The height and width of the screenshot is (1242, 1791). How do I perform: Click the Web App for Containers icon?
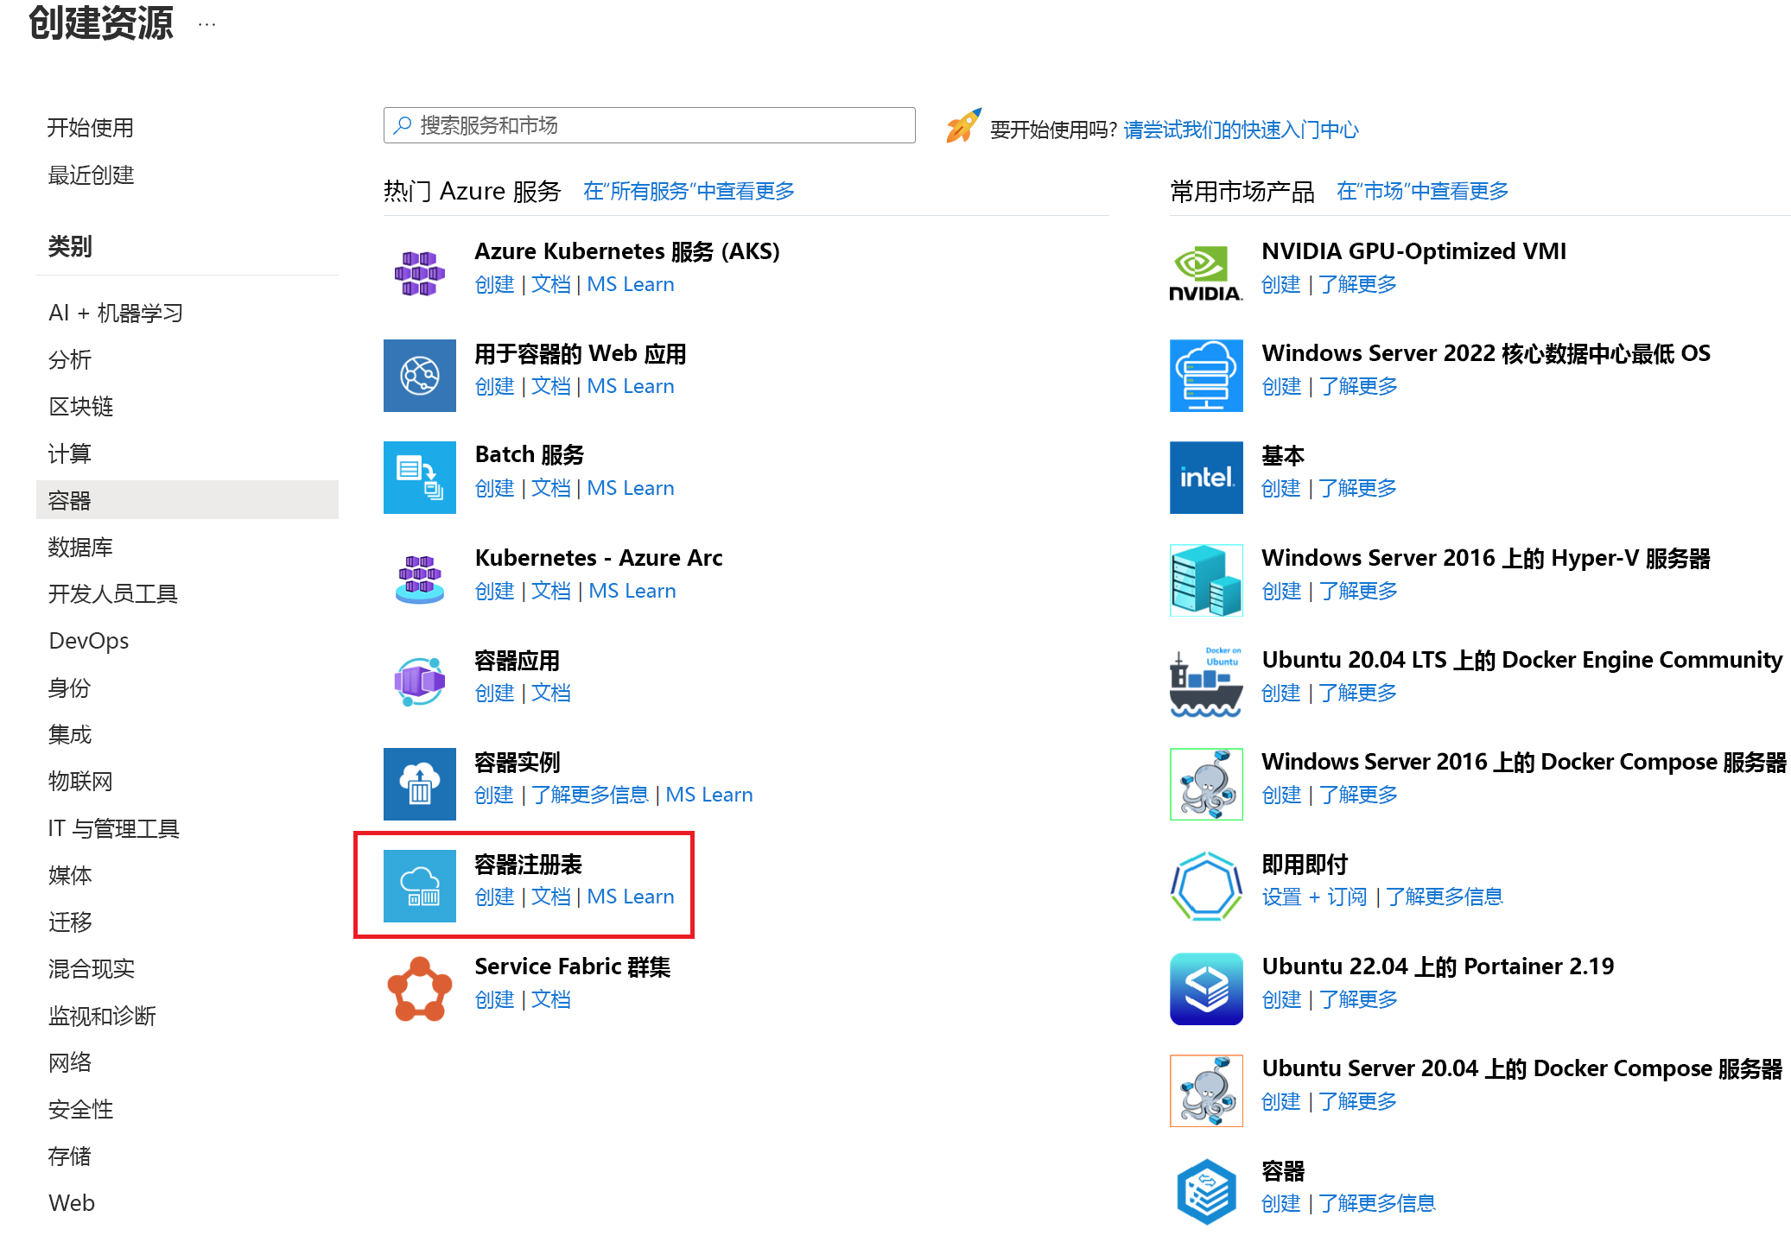[419, 375]
